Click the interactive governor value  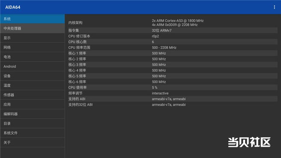point(160,93)
